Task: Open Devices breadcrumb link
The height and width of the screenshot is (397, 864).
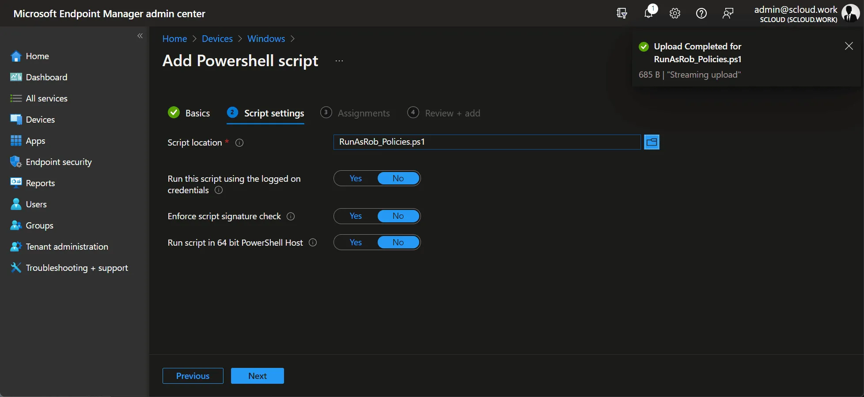Action: point(217,39)
